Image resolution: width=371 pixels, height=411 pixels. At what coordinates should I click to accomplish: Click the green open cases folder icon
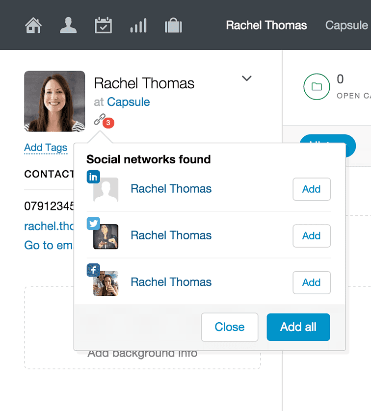coord(317,86)
